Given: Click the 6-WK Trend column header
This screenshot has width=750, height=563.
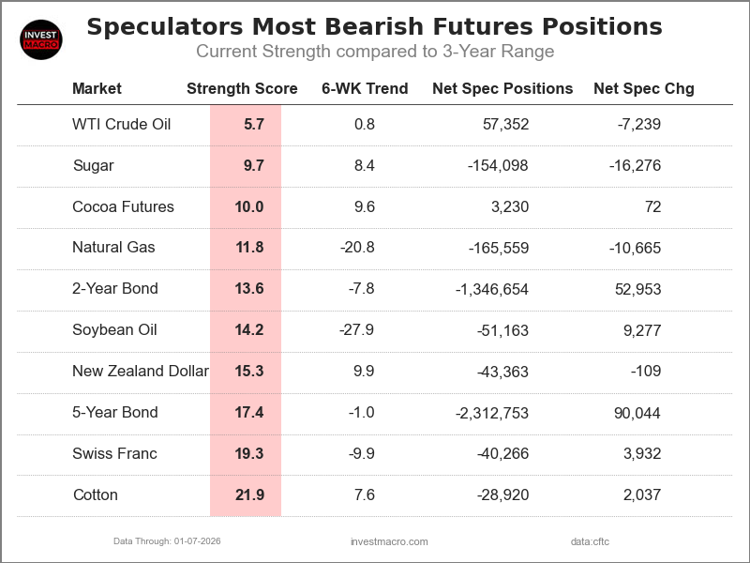Looking at the screenshot, I should tap(365, 89).
